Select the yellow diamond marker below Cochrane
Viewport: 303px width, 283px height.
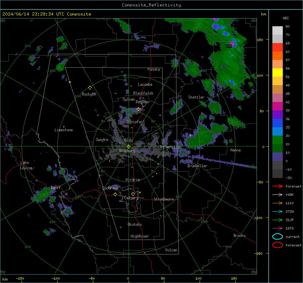(x=115, y=194)
